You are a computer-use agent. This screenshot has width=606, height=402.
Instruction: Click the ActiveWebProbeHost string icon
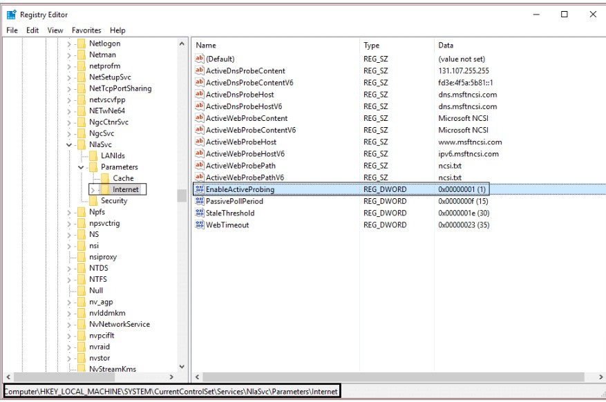click(200, 142)
